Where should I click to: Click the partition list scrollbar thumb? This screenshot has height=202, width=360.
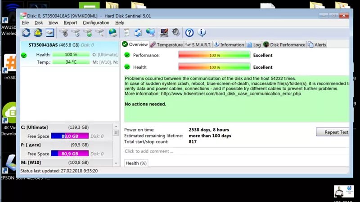pyautogui.click(x=116, y=132)
